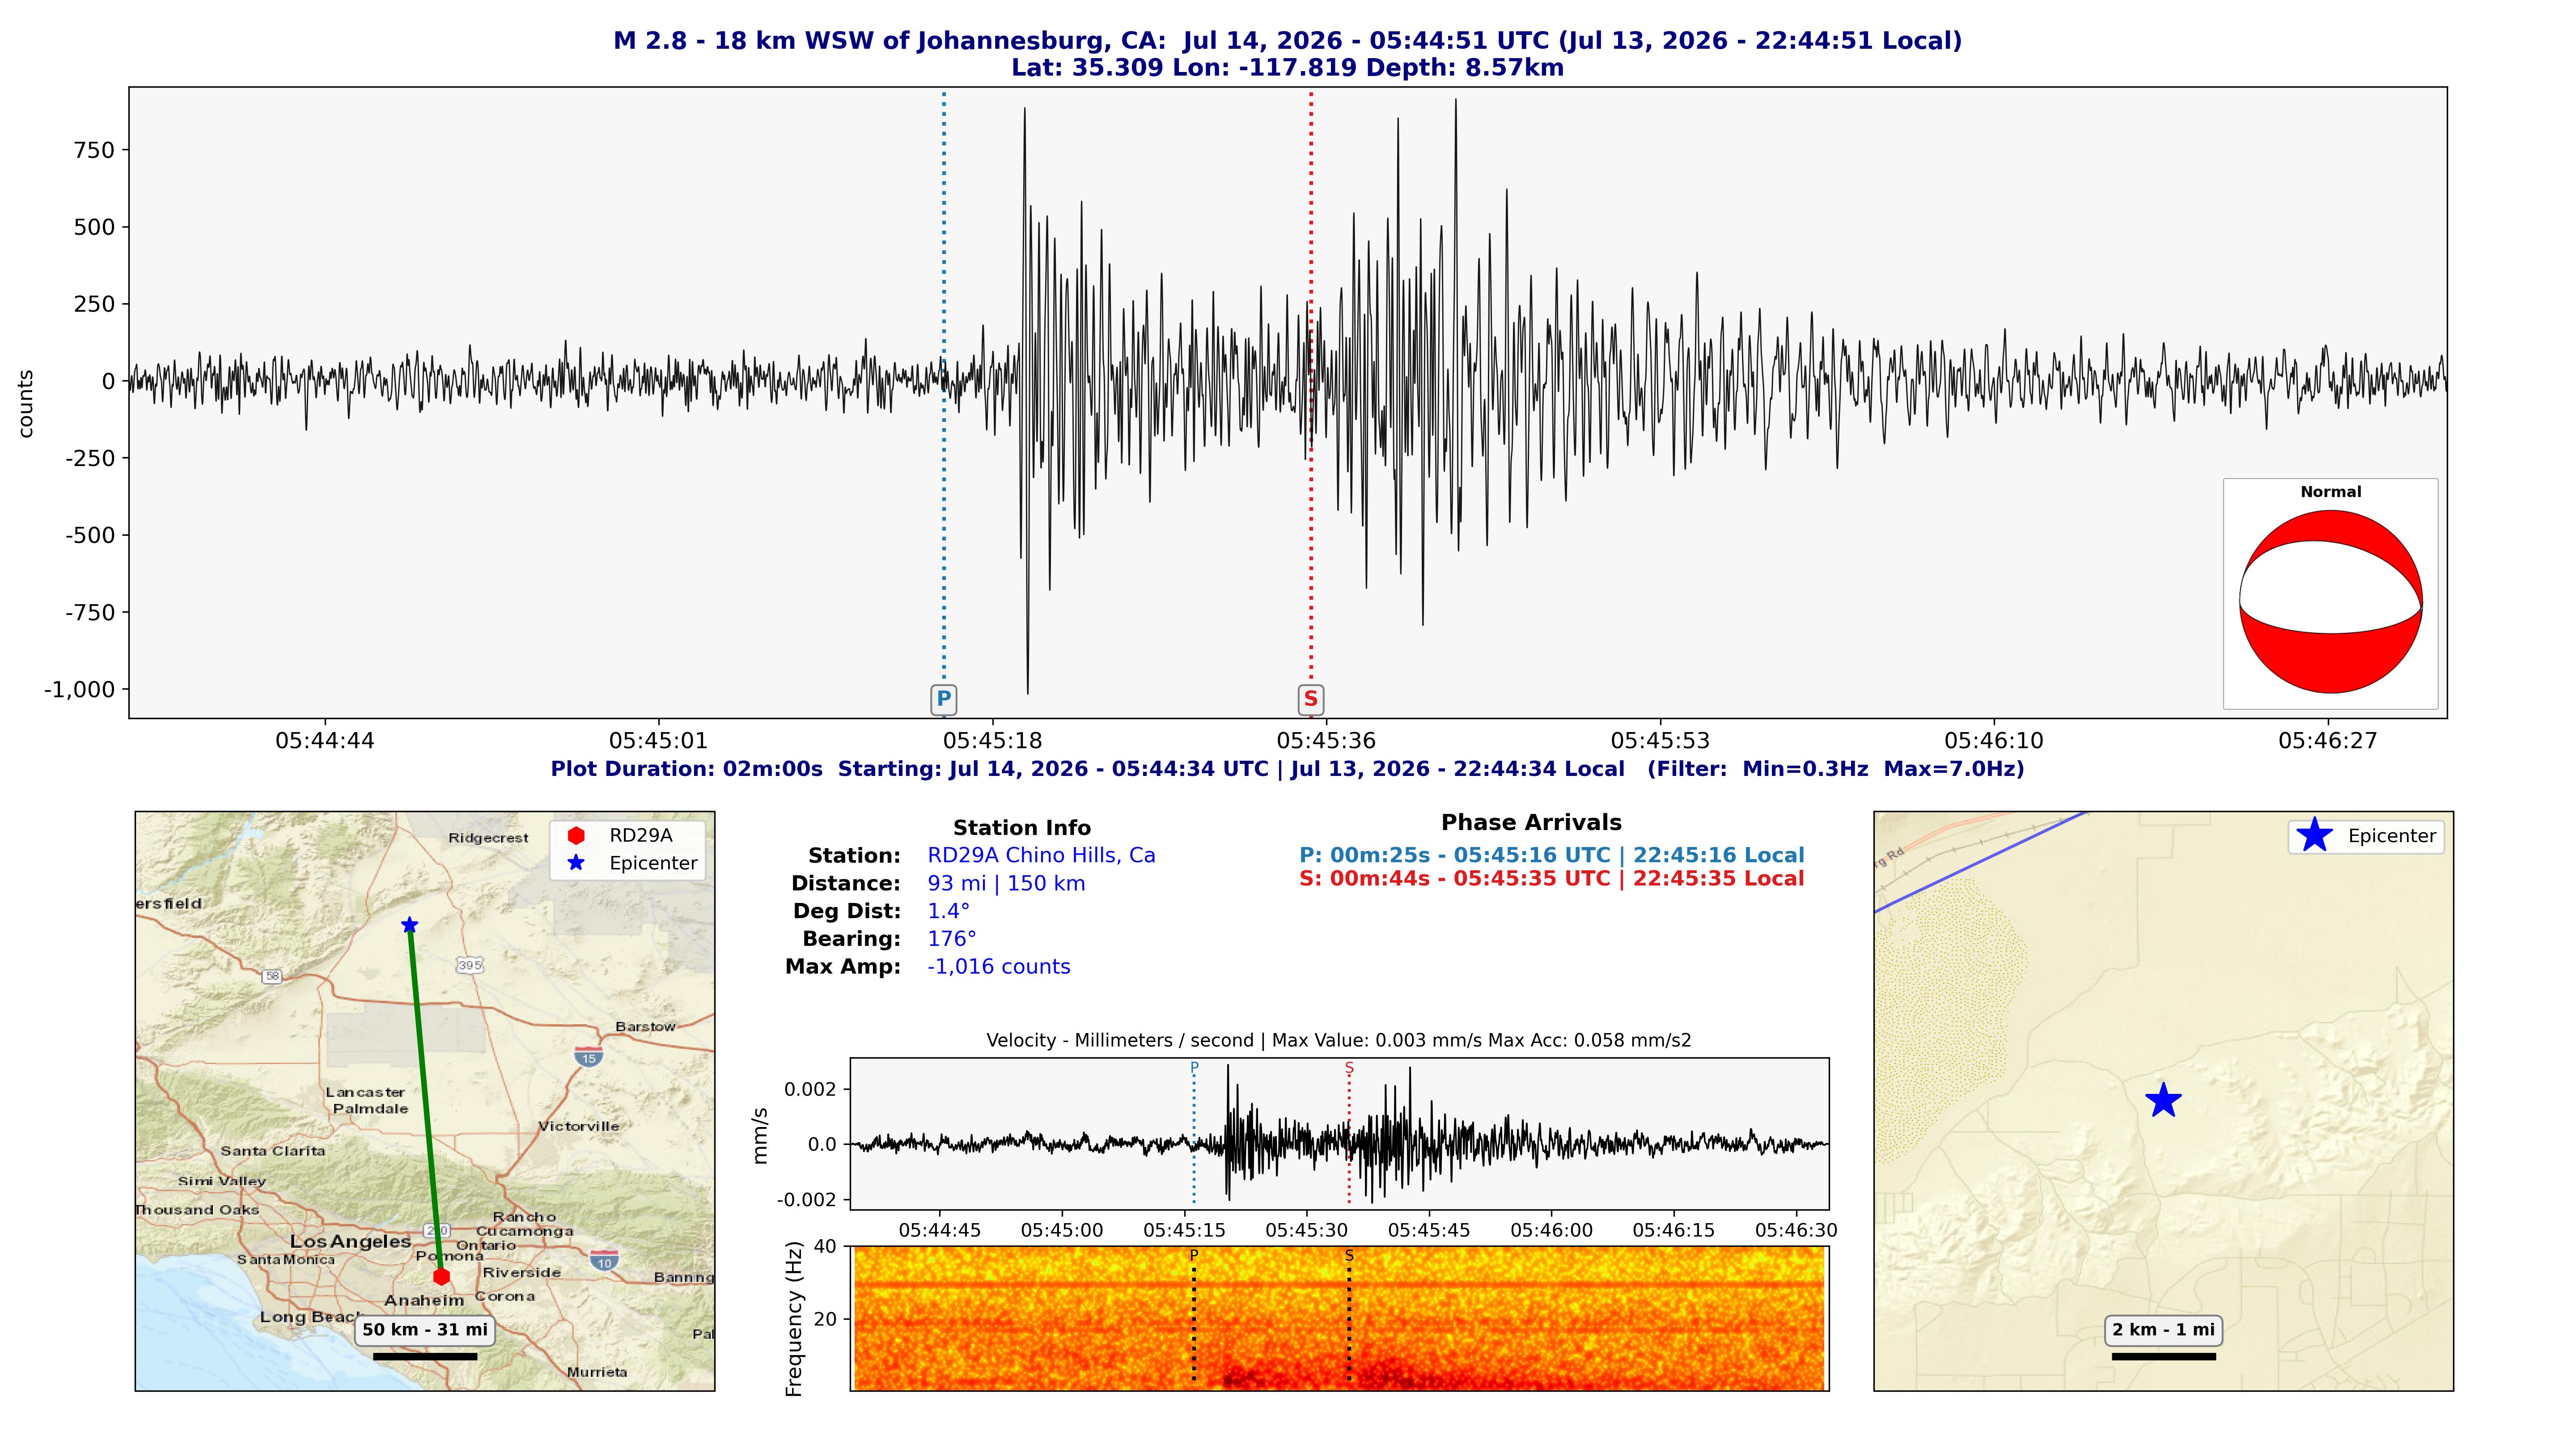The width and height of the screenshot is (2576, 1449).
Task: Click the 'Santa Clarita' city label on the map
Action: click(273, 1151)
